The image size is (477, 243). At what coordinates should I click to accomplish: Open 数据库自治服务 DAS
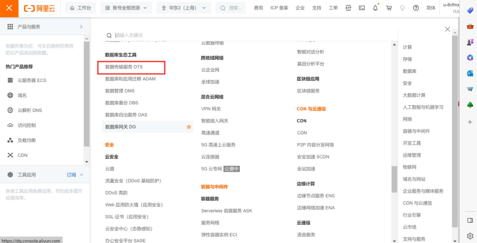click(126, 115)
